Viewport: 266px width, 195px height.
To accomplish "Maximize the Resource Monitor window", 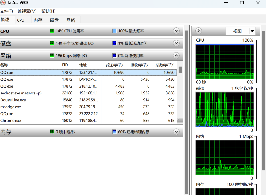I will (x=242, y=3).
